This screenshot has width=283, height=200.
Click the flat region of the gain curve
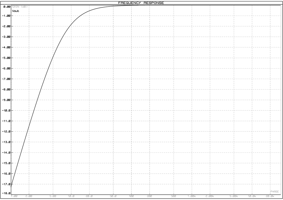[198, 6]
